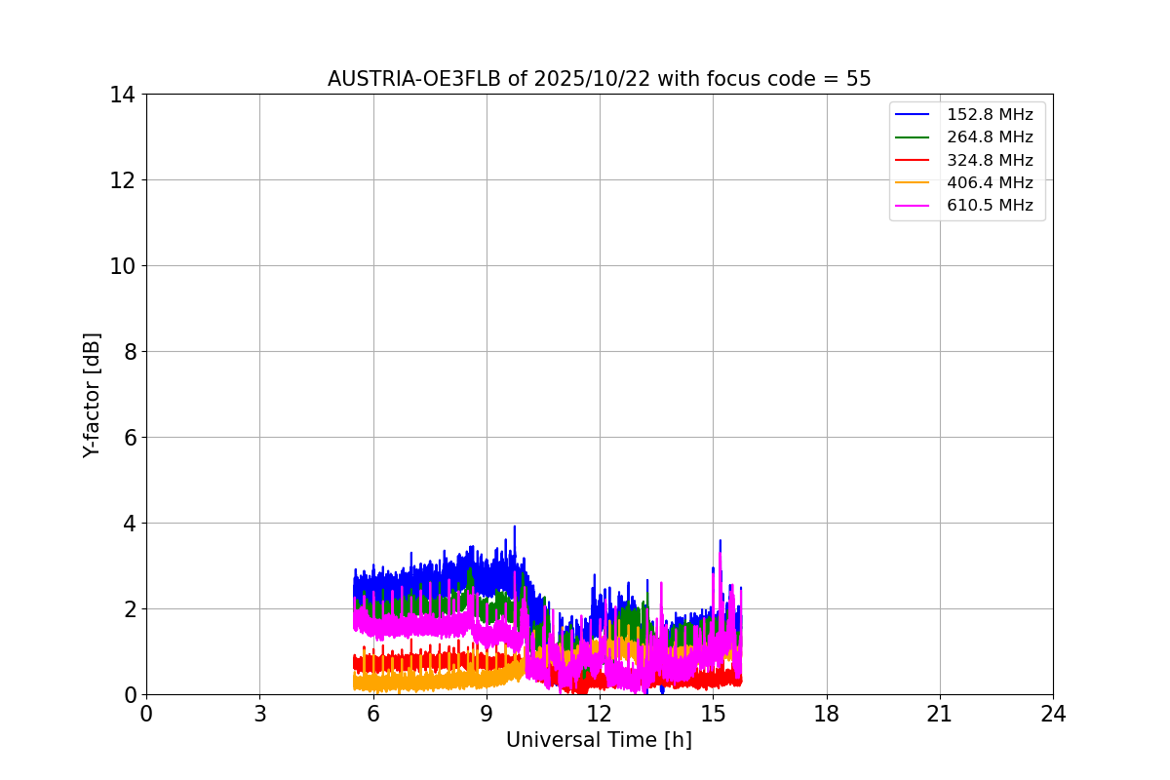Click the orange line sample in legend
Viewport: 1170px width, 780px height.
coord(913,182)
